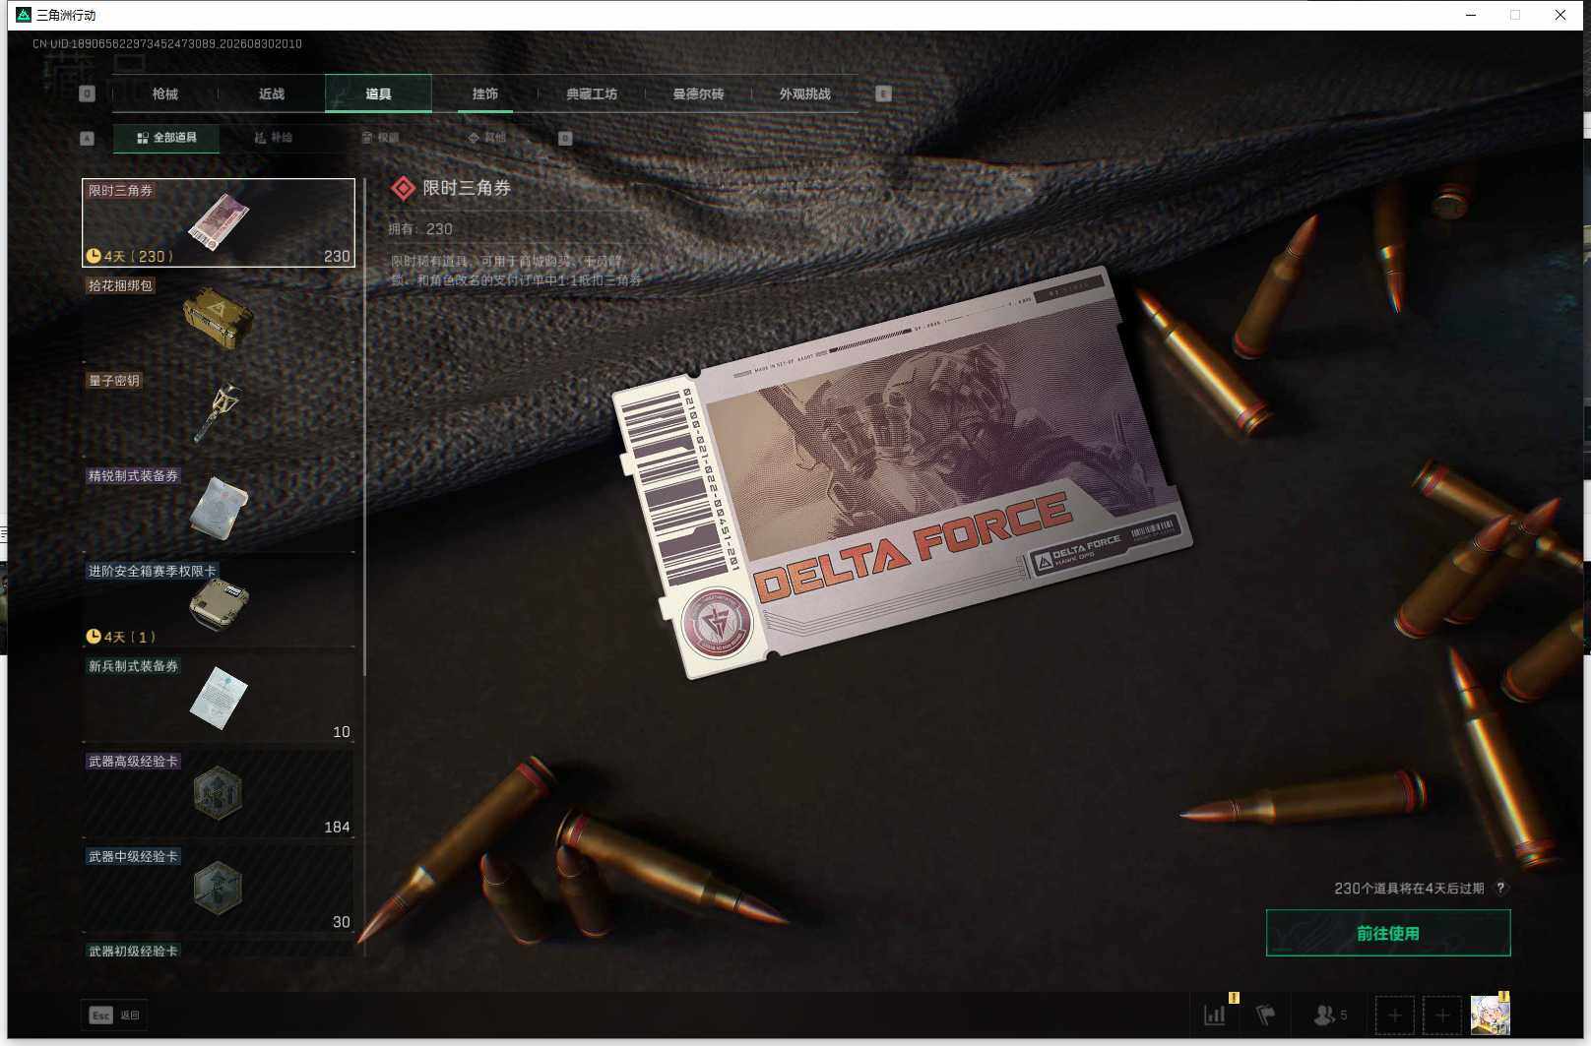Select the 武器高级经验卡 item
This screenshot has height=1046, width=1591.
coord(219,794)
